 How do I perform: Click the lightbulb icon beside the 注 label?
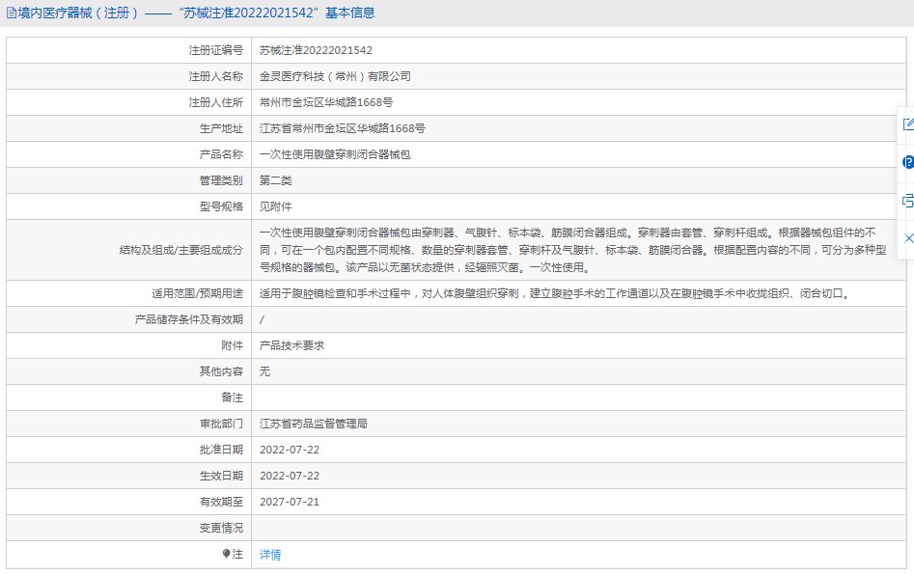coord(226,554)
